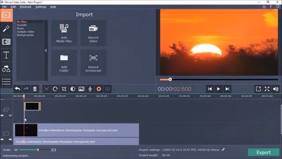This screenshot has height=159, width=282.
Task: Open Color adjustments tool
Action: pyautogui.click(x=73, y=89)
